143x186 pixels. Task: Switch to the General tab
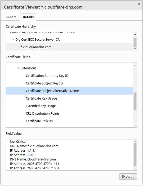pyautogui.click(x=12, y=17)
